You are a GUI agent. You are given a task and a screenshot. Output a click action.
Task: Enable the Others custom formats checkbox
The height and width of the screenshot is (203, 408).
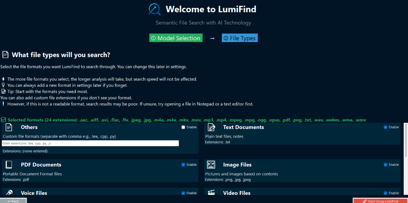[183, 127]
